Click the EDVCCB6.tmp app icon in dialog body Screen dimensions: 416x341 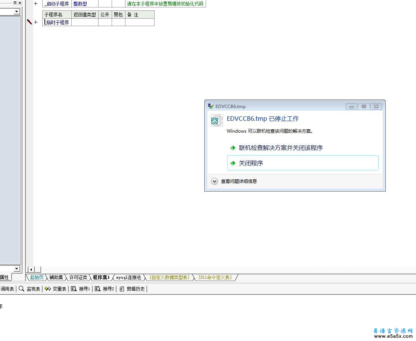(217, 120)
